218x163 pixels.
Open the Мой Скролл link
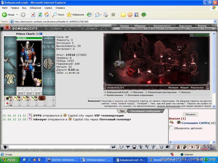click(x=154, y=28)
